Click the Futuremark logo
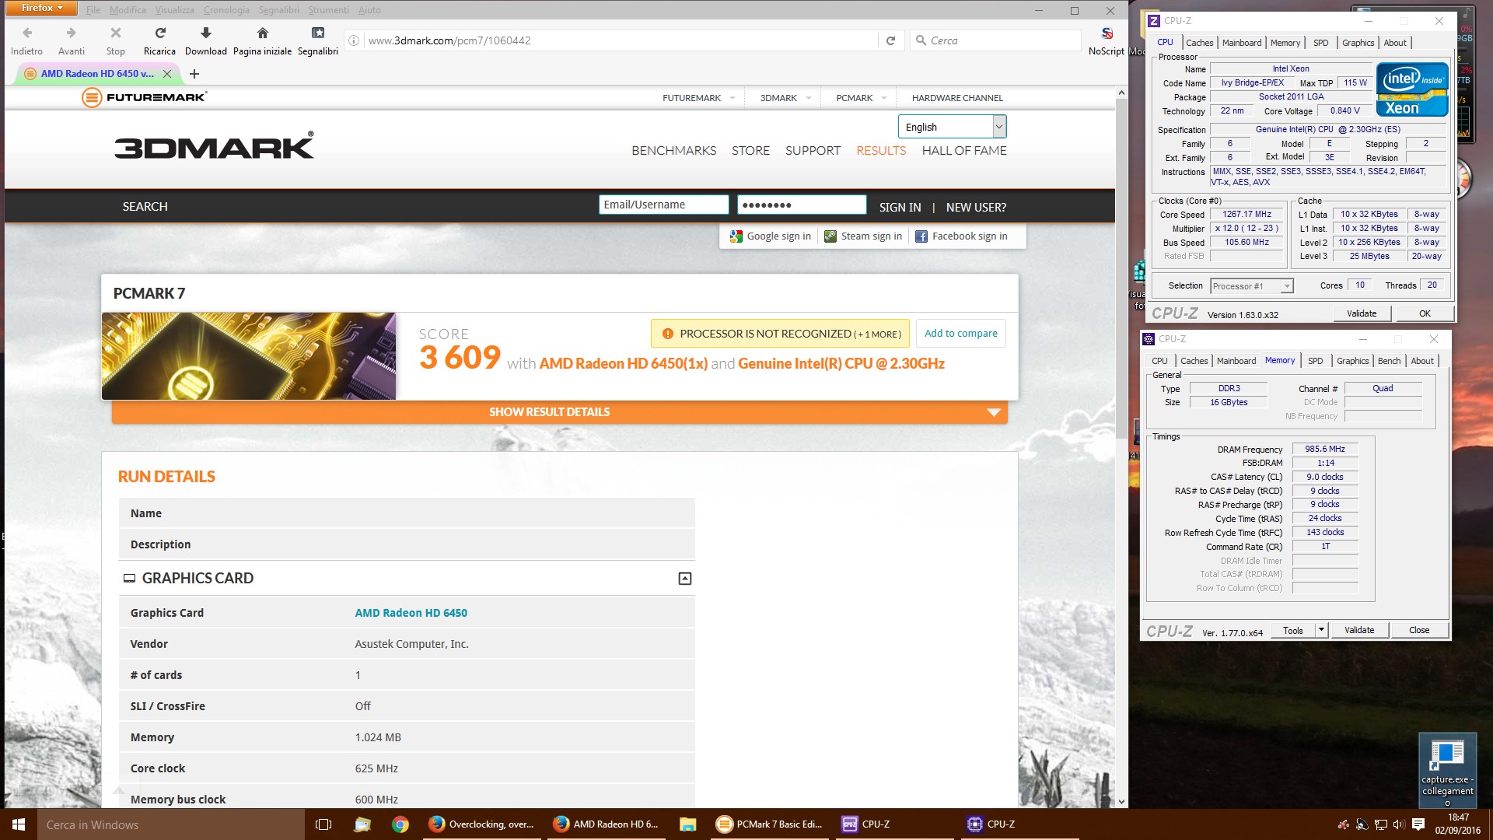This screenshot has height=840, width=1493. (x=145, y=97)
